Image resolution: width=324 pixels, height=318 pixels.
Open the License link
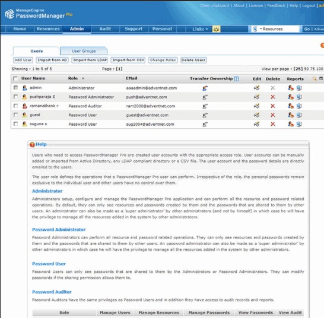(x=256, y=5)
